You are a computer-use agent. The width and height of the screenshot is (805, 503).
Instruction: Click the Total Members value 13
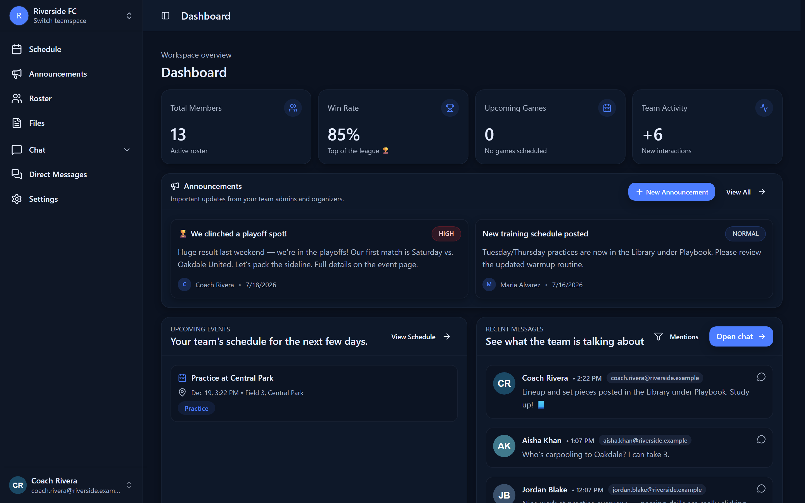pyautogui.click(x=178, y=135)
